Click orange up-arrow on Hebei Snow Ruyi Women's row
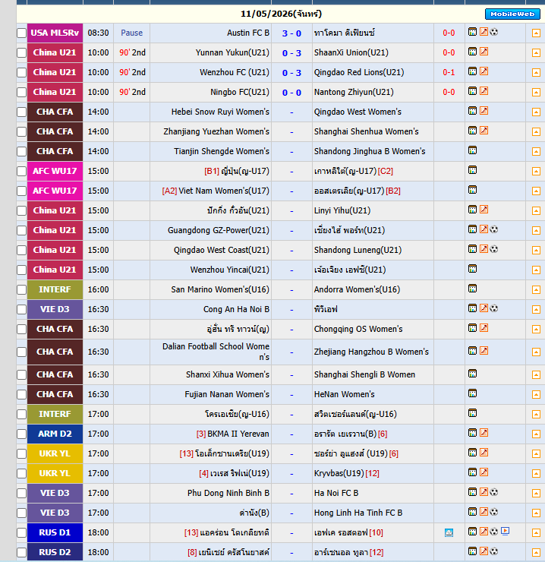545x562 pixels. pyautogui.click(x=536, y=112)
